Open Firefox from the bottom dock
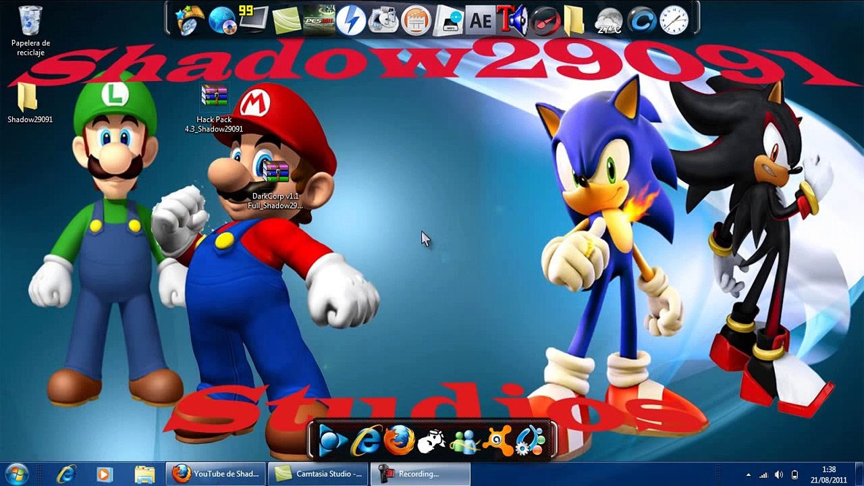 [399, 441]
